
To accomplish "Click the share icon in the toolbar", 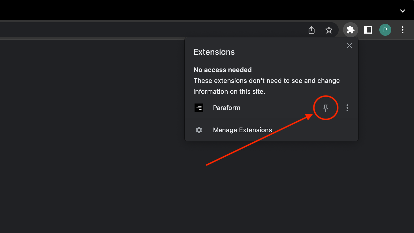I will 311,30.
